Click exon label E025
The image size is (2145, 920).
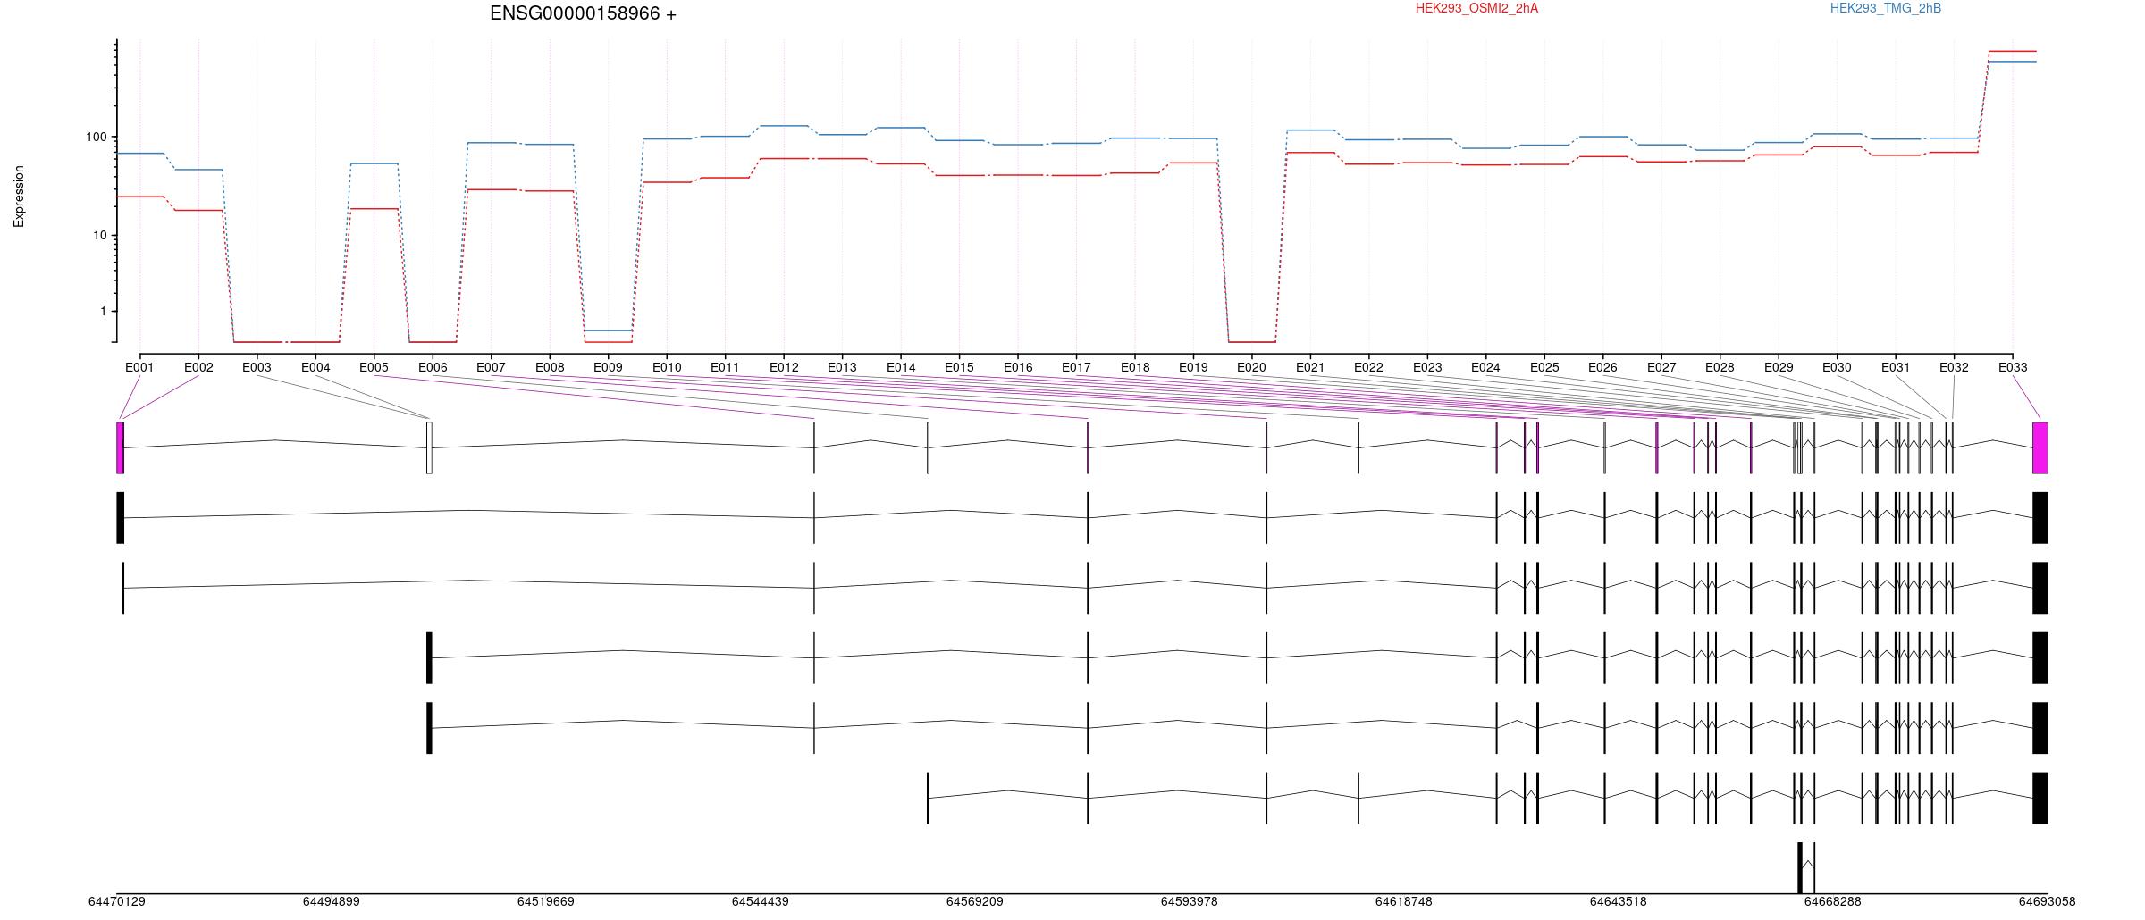1544,367
